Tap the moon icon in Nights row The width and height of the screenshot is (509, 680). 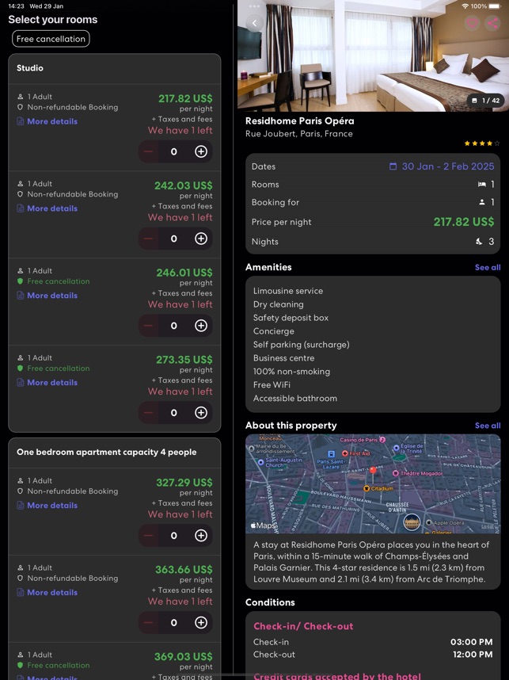pos(479,242)
